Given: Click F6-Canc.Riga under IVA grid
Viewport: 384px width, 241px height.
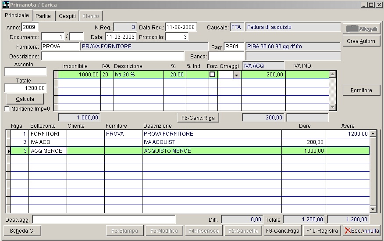Looking at the screenshot, I should [198, 118].
